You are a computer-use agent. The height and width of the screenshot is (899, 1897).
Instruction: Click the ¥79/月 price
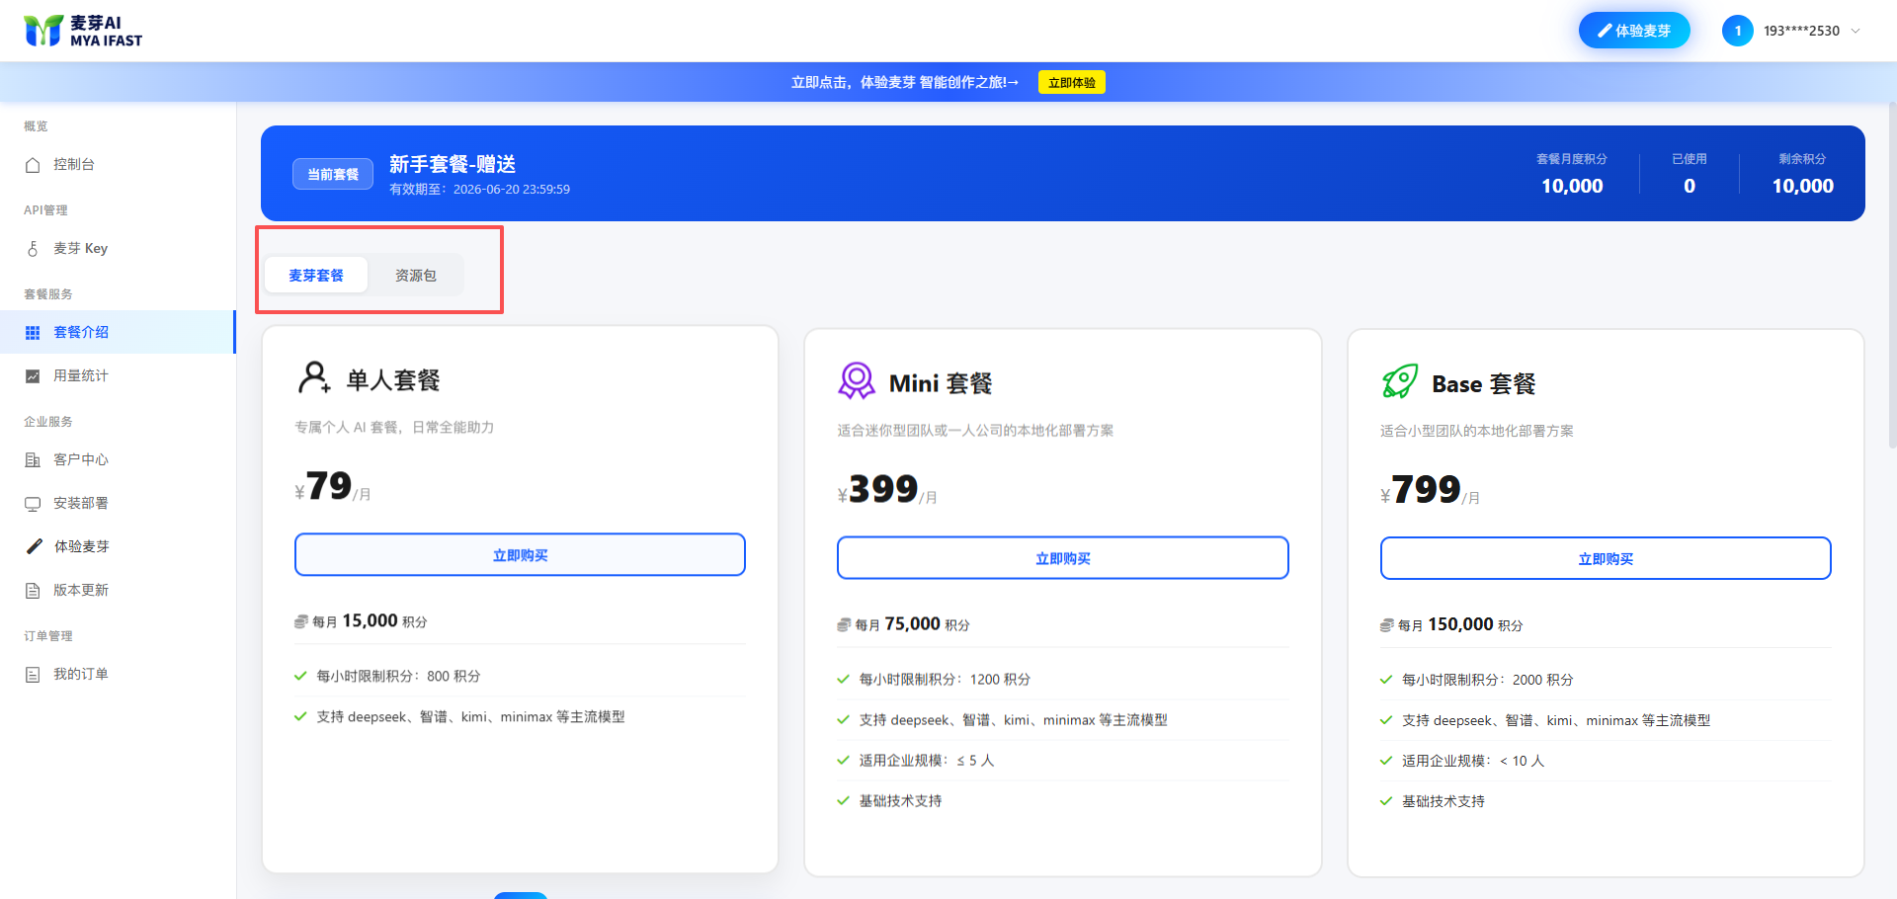[333, 487]
